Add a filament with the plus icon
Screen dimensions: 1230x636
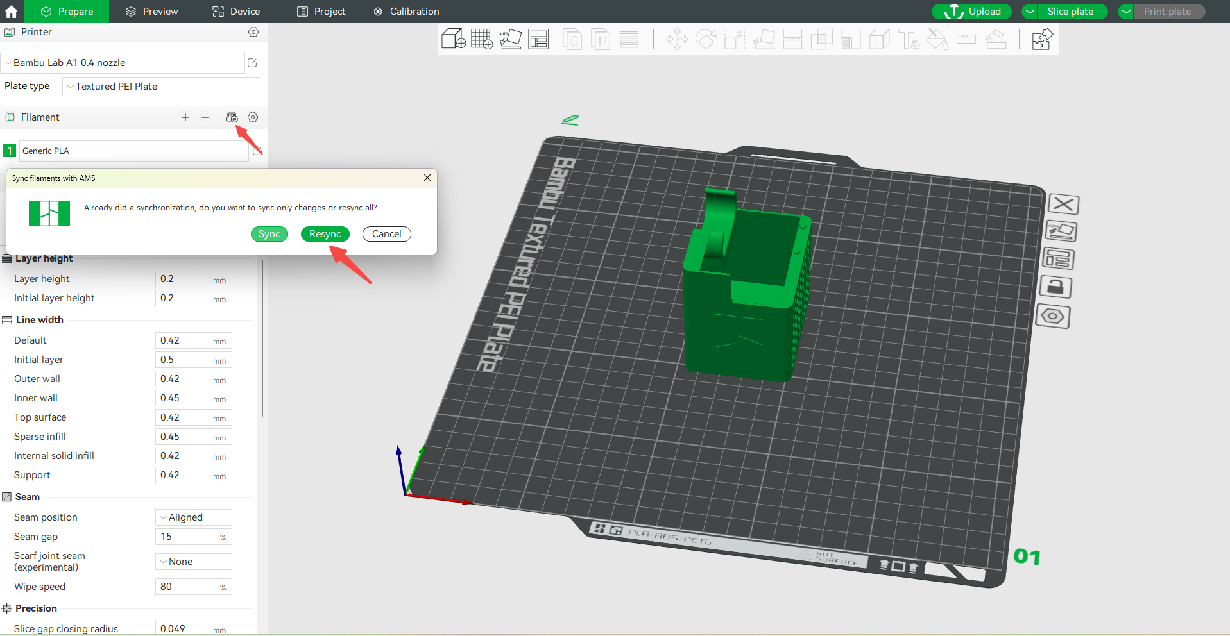tap(185, 117)
